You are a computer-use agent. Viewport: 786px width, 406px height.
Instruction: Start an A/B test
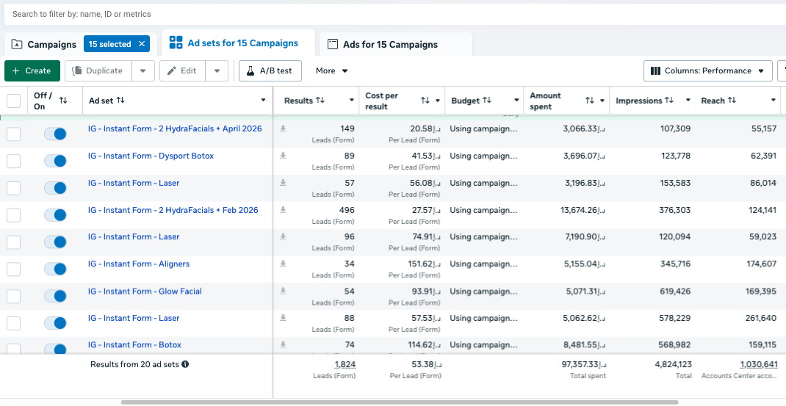coord(270,70)
